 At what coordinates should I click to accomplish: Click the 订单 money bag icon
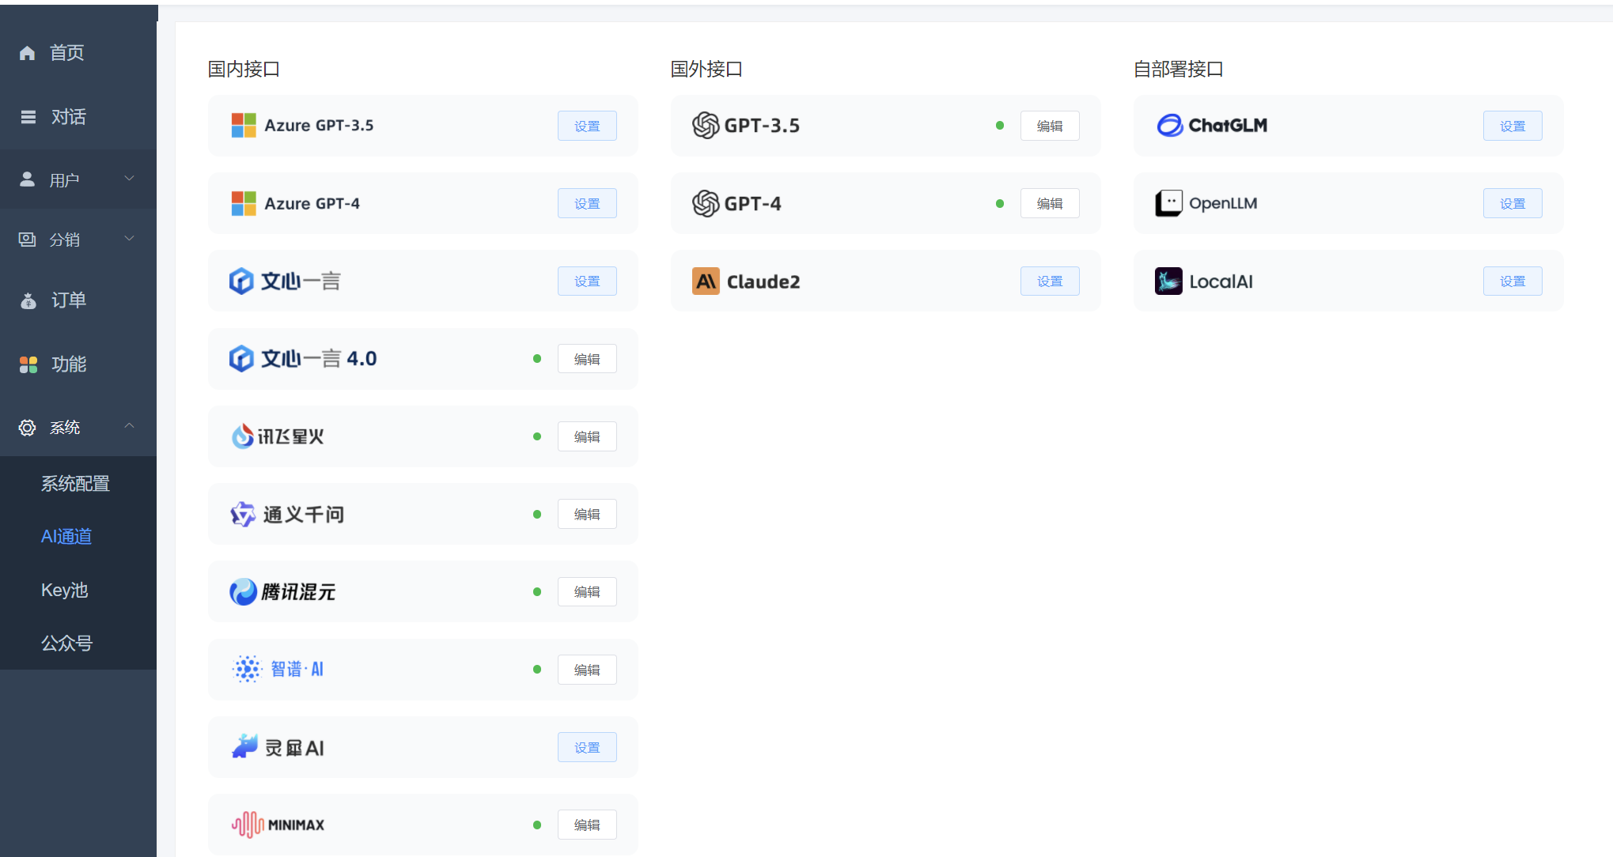28,300
